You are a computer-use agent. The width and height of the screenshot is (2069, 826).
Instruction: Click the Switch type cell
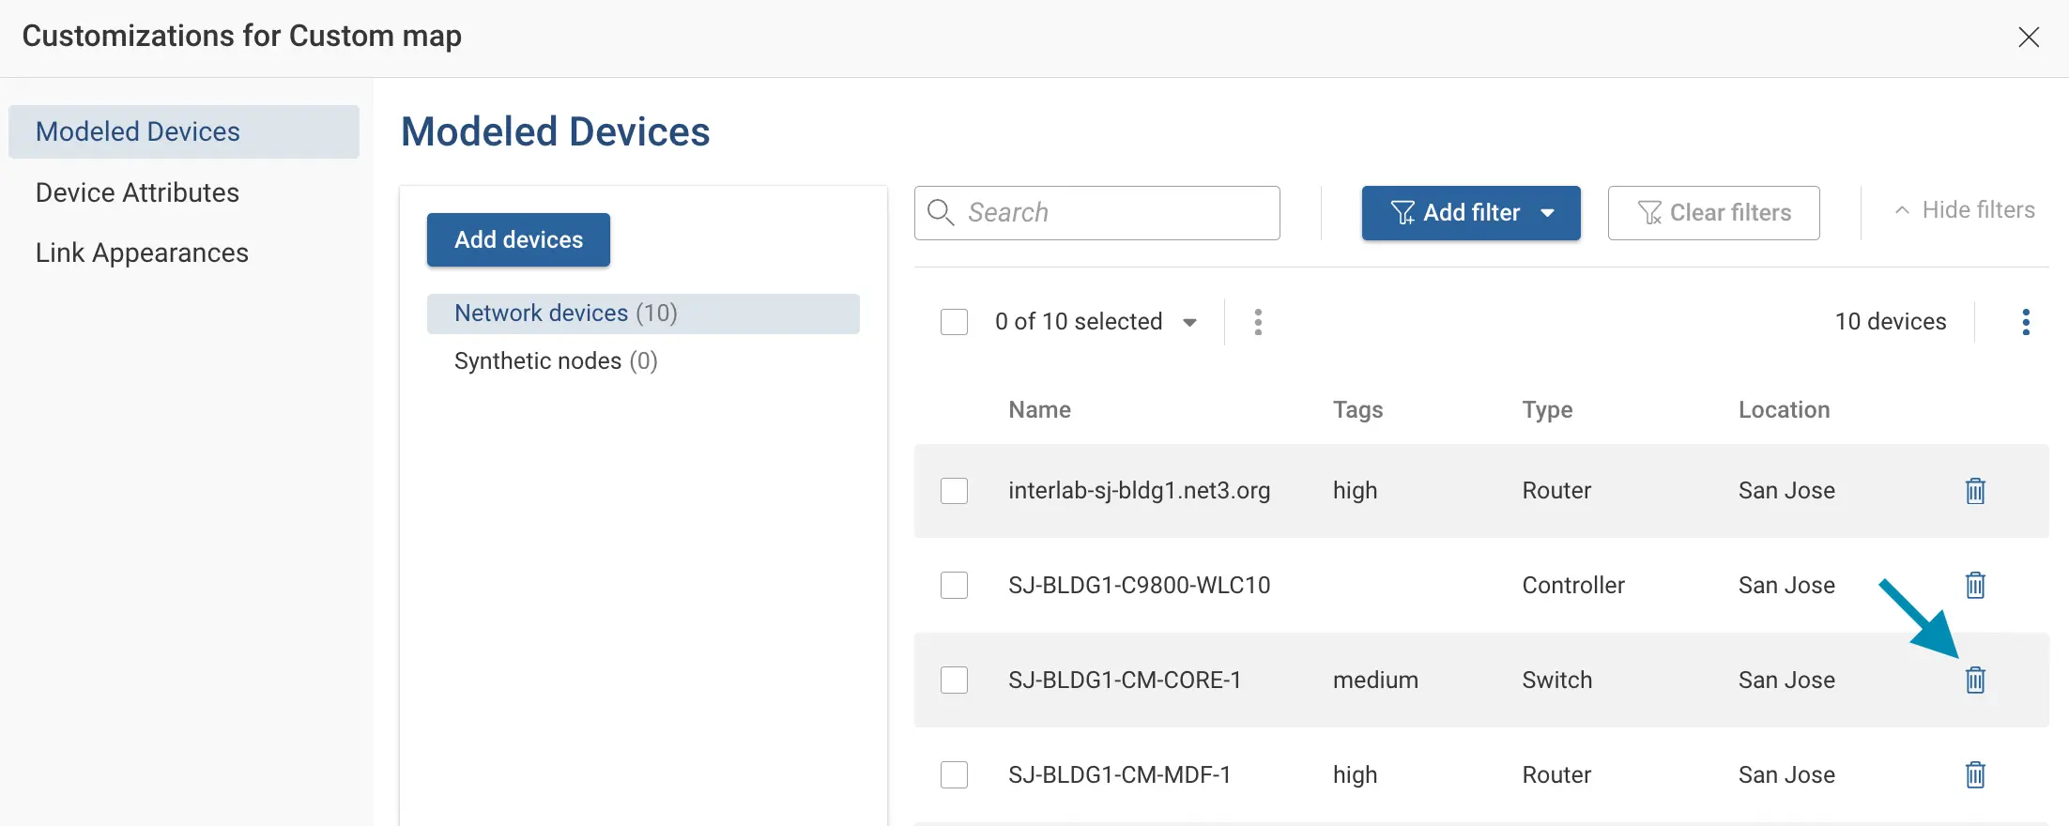coord(1556,681)
